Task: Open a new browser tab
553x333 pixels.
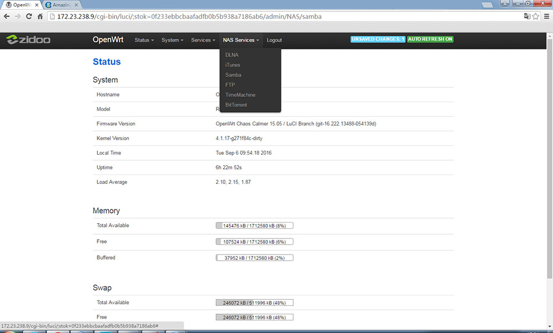Action: (487, 5)
